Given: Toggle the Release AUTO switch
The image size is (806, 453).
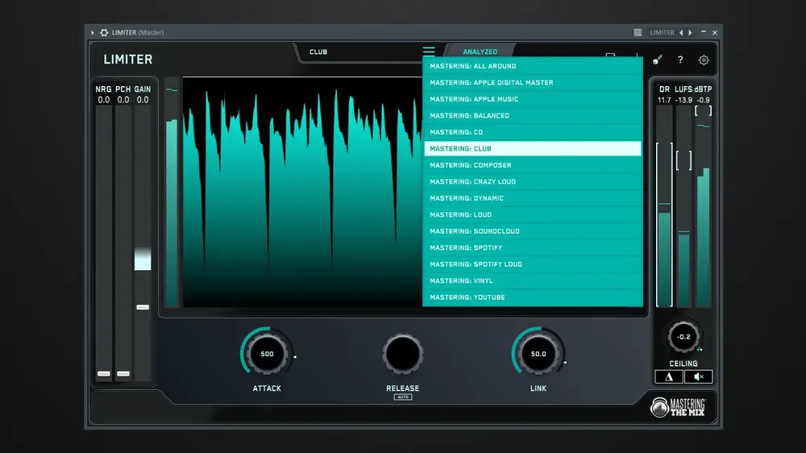Looking at the screenshot, I should pos(402,397).
